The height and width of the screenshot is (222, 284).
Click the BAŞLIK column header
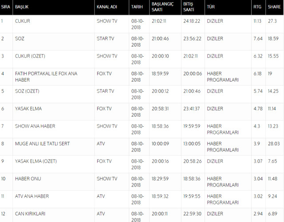coord(21,8)
